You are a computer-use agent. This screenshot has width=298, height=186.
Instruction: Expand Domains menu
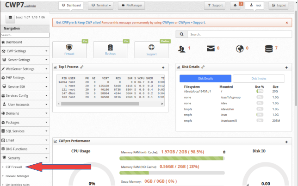pos(25,113)
